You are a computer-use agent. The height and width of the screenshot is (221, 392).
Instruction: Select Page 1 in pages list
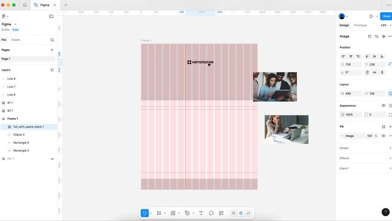point(28,59)
